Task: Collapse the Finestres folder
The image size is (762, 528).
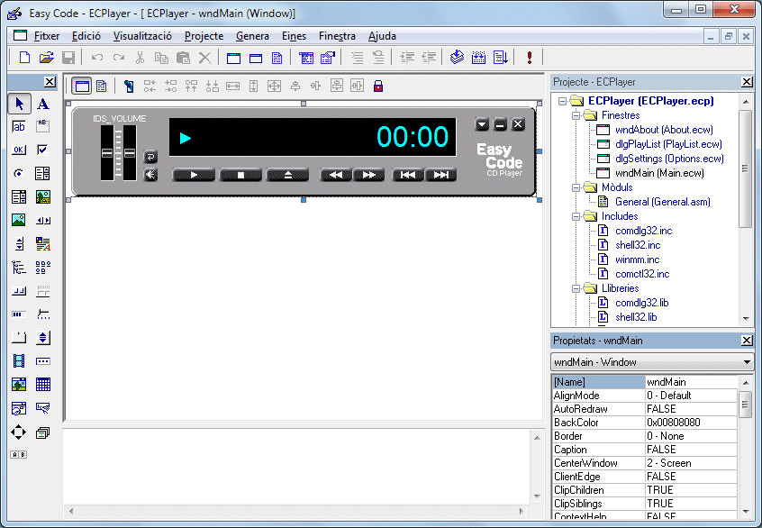Action: tap(576, 115)
